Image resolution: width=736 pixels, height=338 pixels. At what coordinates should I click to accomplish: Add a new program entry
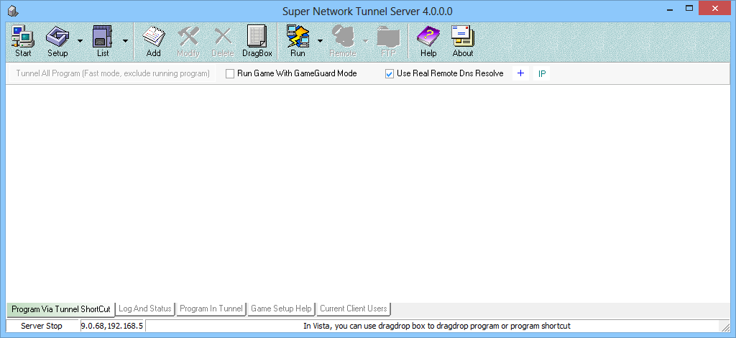154,41
